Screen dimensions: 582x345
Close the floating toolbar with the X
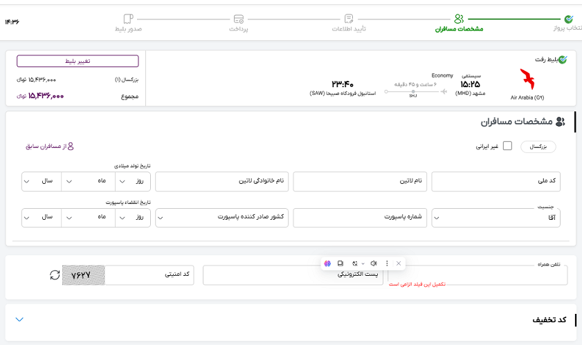click(399, 263)
